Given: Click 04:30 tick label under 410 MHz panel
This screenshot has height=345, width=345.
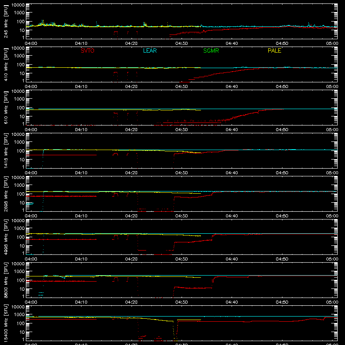Looking at the screenshot, I should pyautogui.click(x=182, y=87).
